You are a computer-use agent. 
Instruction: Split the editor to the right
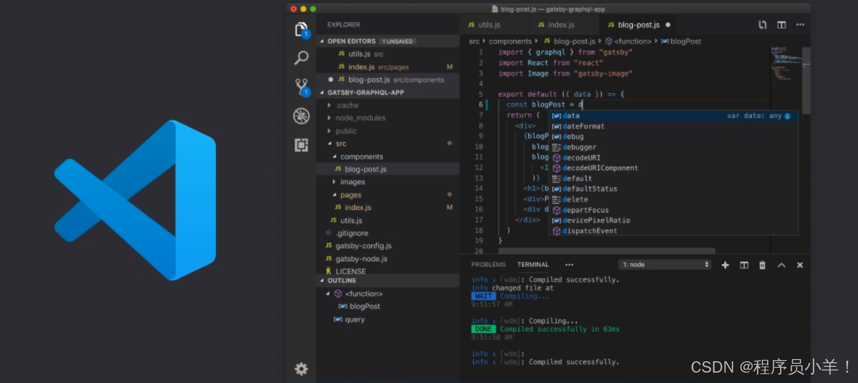click(x=781, y=25)
